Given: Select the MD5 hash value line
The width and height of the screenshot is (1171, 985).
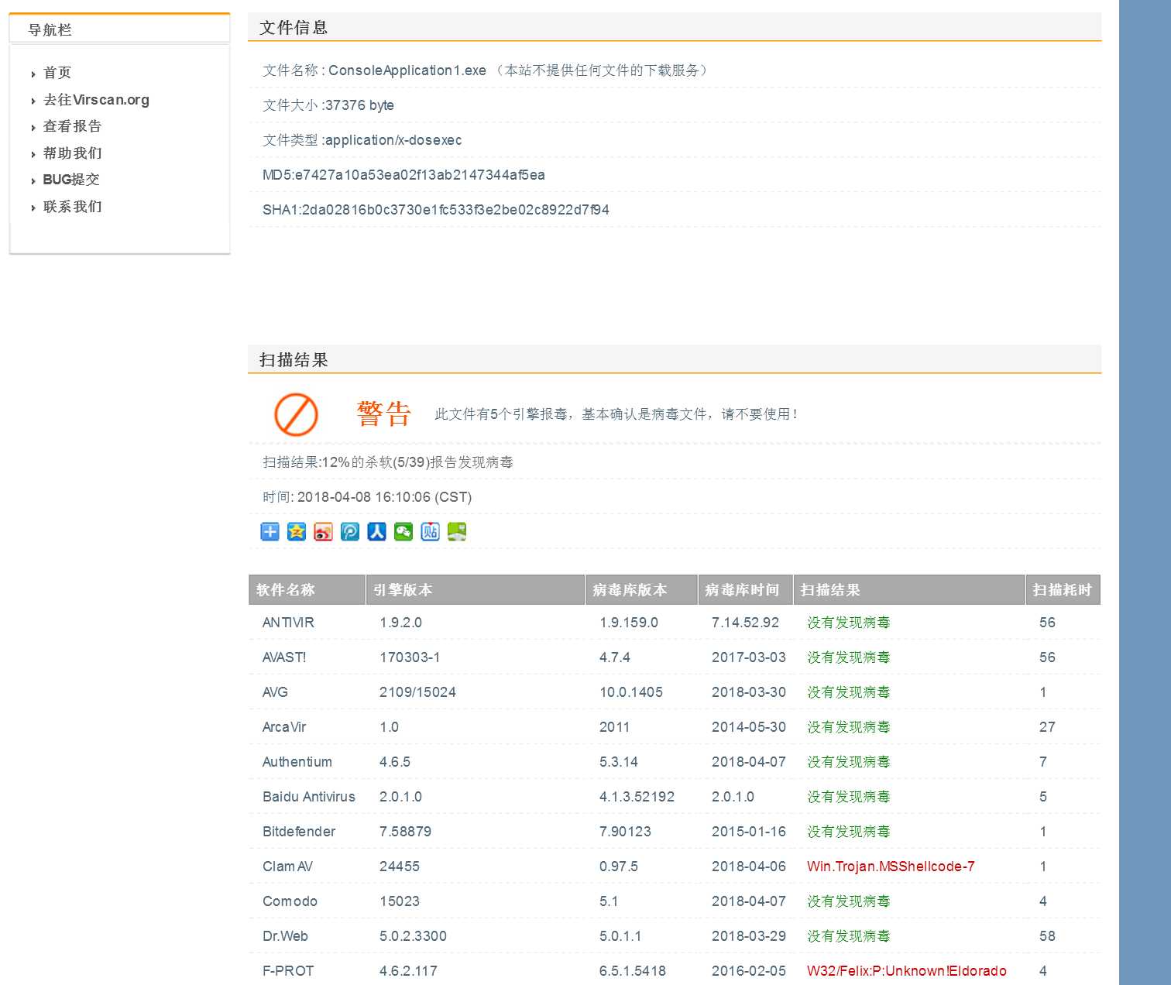Looking at the screenshot, I should click(x=403, y=175).
